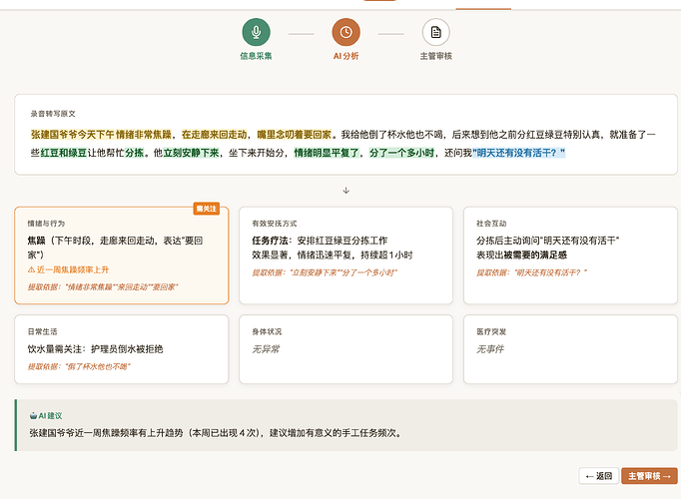Screen dimensions: 681x499
Task: Click 任务疗法：安排红豆绿豆分拣工作 text
Action: tap(320, 241)
